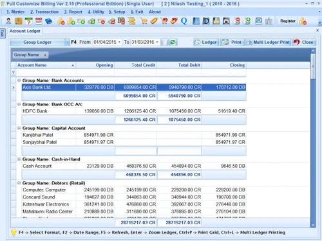
Task: Open the To date 31/03/2016 dropdown
Action: pos(157,42)
